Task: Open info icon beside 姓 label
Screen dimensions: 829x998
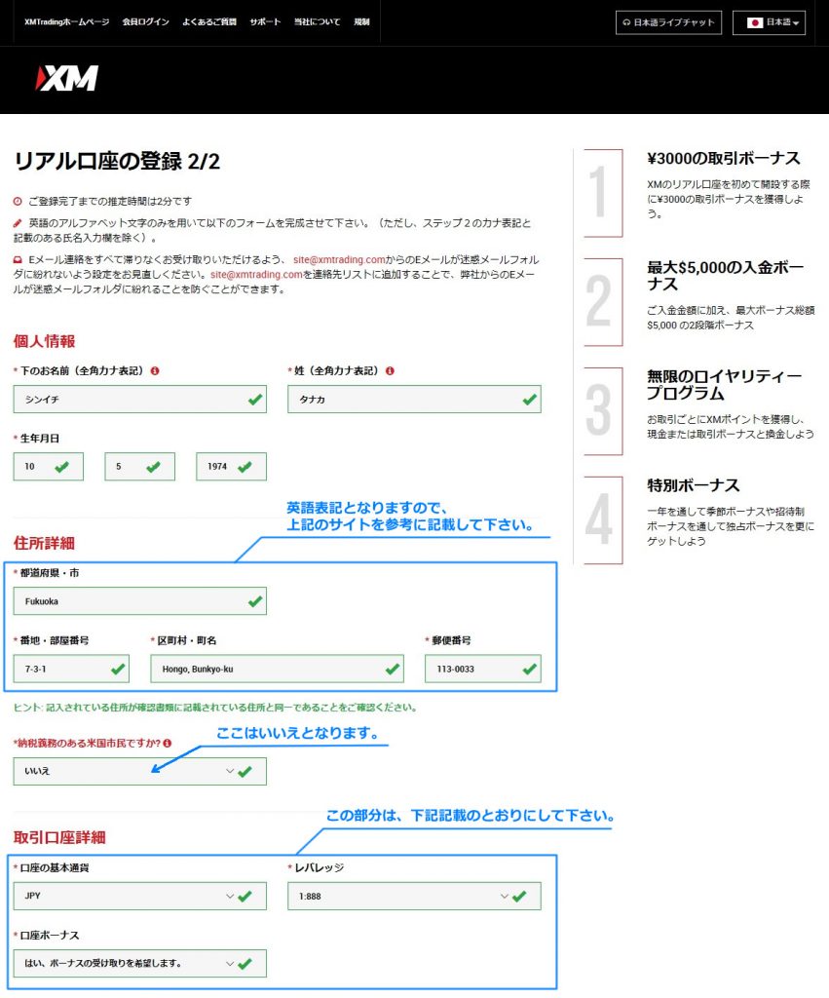Action: click(390, 370)
